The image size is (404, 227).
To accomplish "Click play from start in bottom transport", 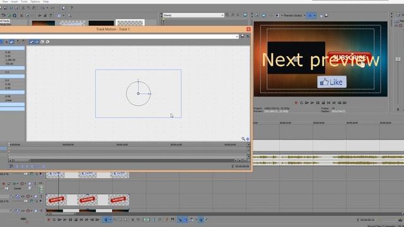I will (59, 220).
